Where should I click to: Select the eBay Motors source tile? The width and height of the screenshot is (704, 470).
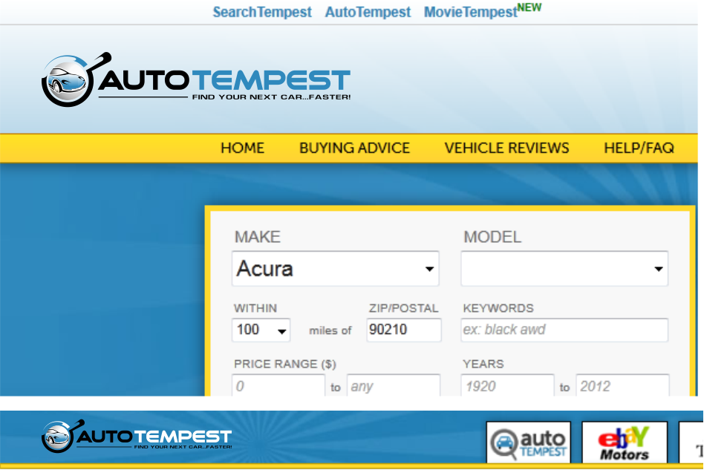tap(624, 443)
